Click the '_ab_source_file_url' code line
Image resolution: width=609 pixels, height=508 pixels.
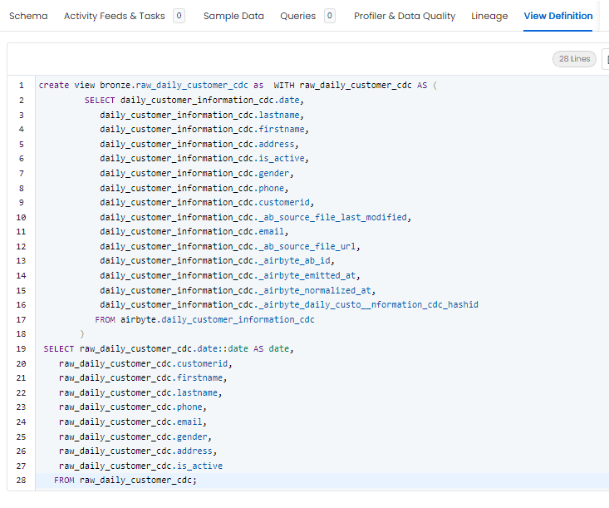coord(230,246)
